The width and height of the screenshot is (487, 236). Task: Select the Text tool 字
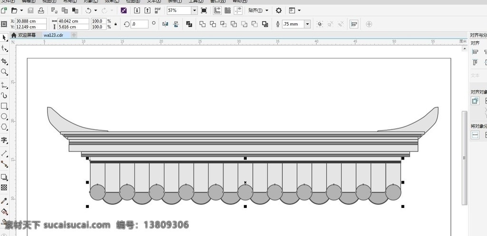tap(4, 140)
